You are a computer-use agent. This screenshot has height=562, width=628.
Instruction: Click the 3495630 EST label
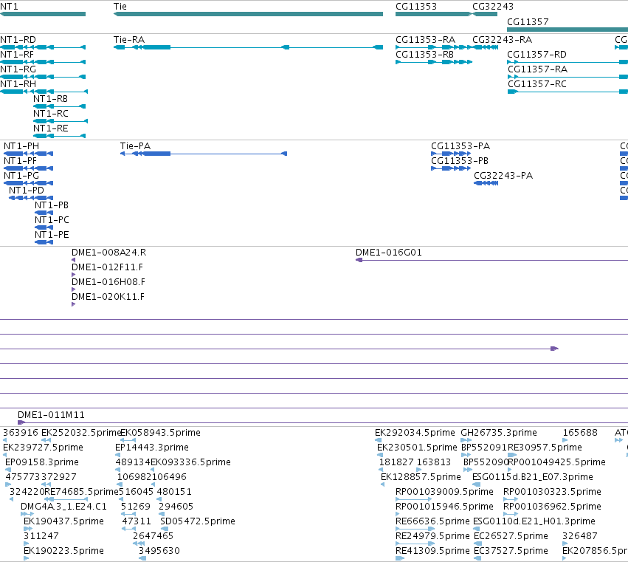pos(159,552)
